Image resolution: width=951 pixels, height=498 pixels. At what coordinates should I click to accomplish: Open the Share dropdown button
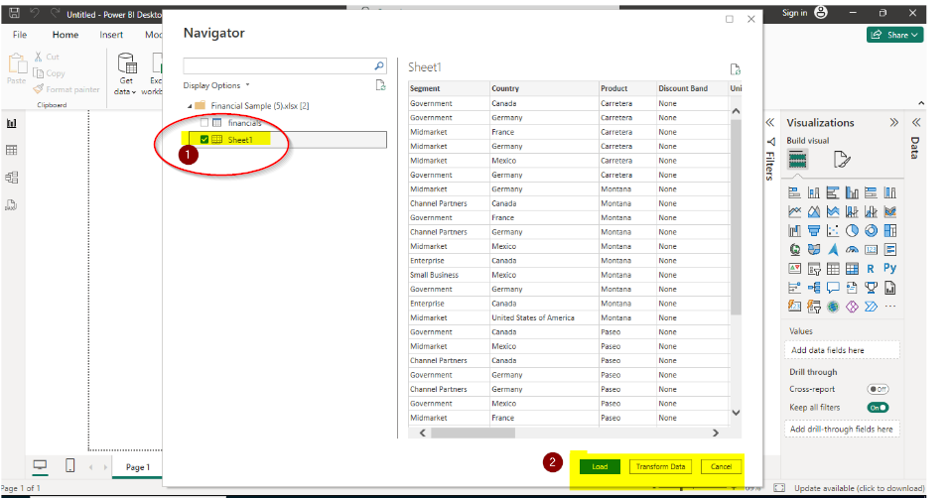coord(894,35)
